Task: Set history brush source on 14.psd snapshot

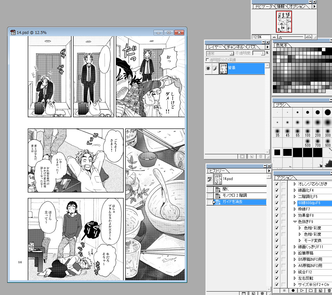Action: tap(210, 179)
